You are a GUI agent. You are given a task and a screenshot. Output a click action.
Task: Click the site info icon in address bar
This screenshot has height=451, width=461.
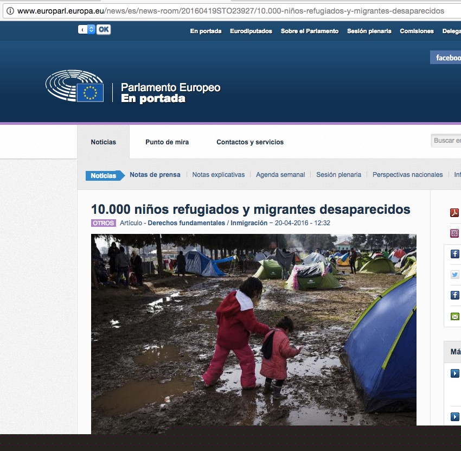pyautogui.click(x=10, y=11)
